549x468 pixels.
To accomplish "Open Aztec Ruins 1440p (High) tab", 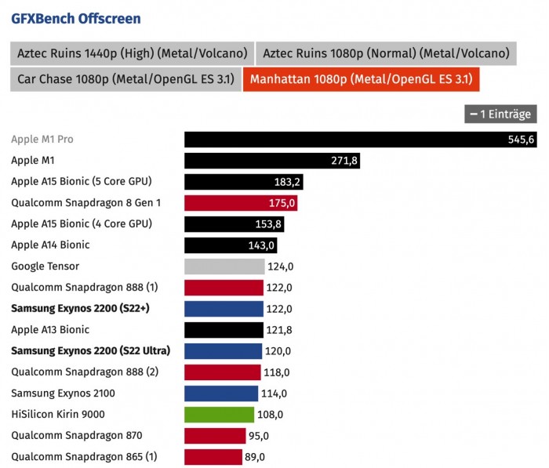I will pyautogui.click(x=132, y=53).
